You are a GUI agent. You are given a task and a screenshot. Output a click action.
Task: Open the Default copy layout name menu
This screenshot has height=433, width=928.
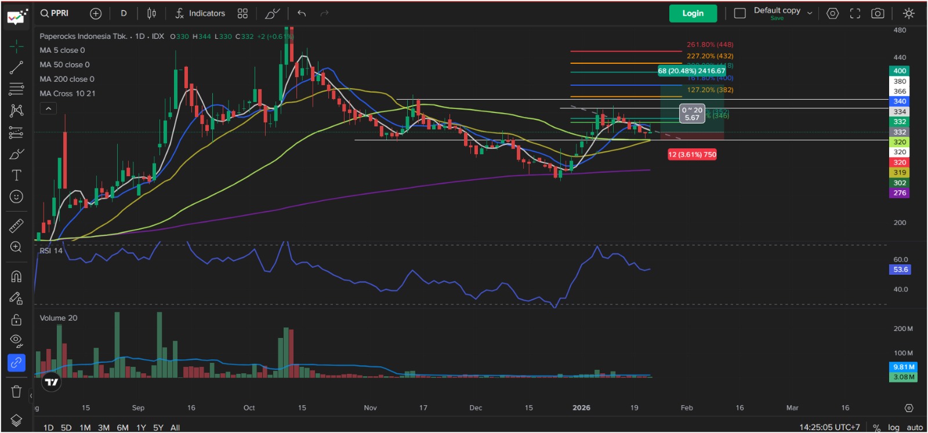pos(777,10)
